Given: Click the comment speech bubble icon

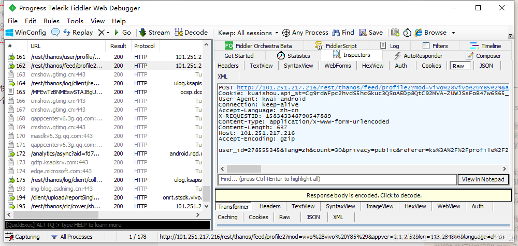Looking at the screenshot, I should point(55,33).
